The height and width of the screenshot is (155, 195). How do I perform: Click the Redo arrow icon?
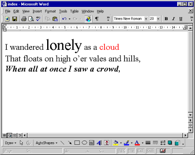click(x=75, y=19)
